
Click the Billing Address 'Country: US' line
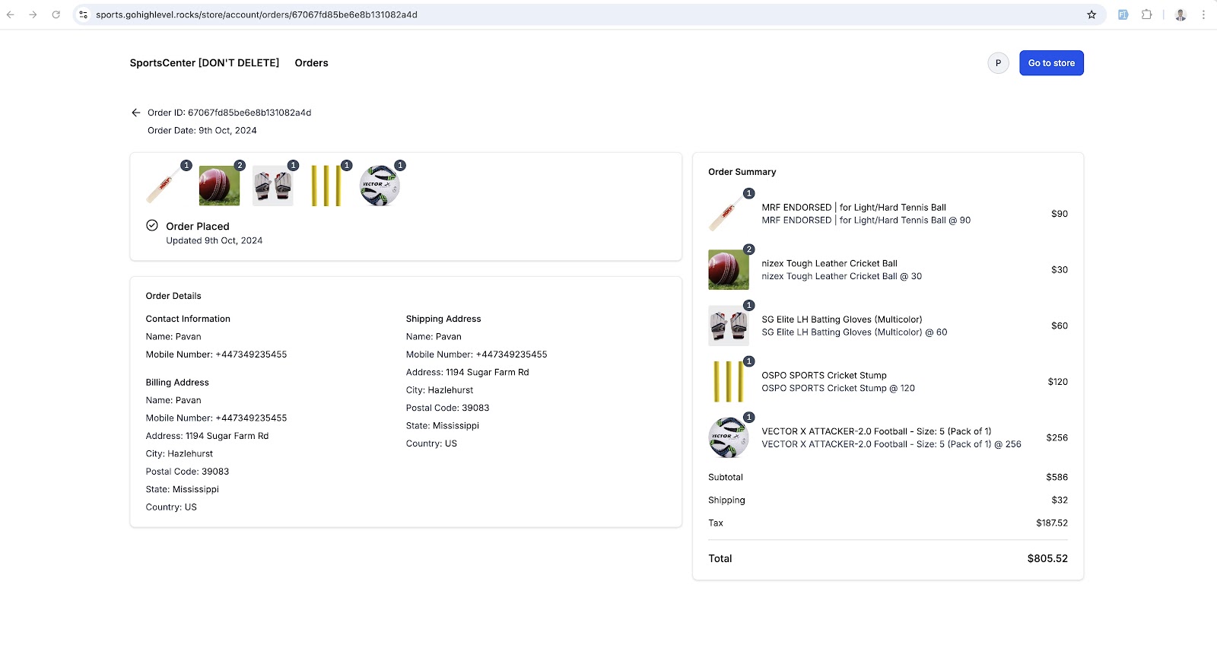point(171,507)
